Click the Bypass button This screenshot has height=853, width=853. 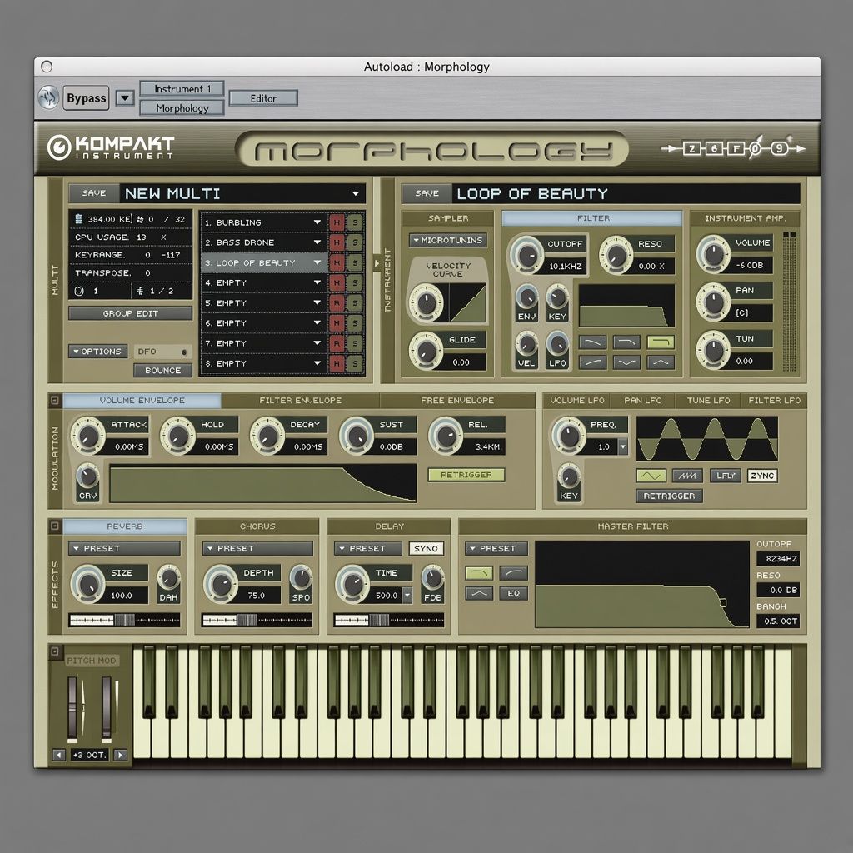(x=86, y=98)
